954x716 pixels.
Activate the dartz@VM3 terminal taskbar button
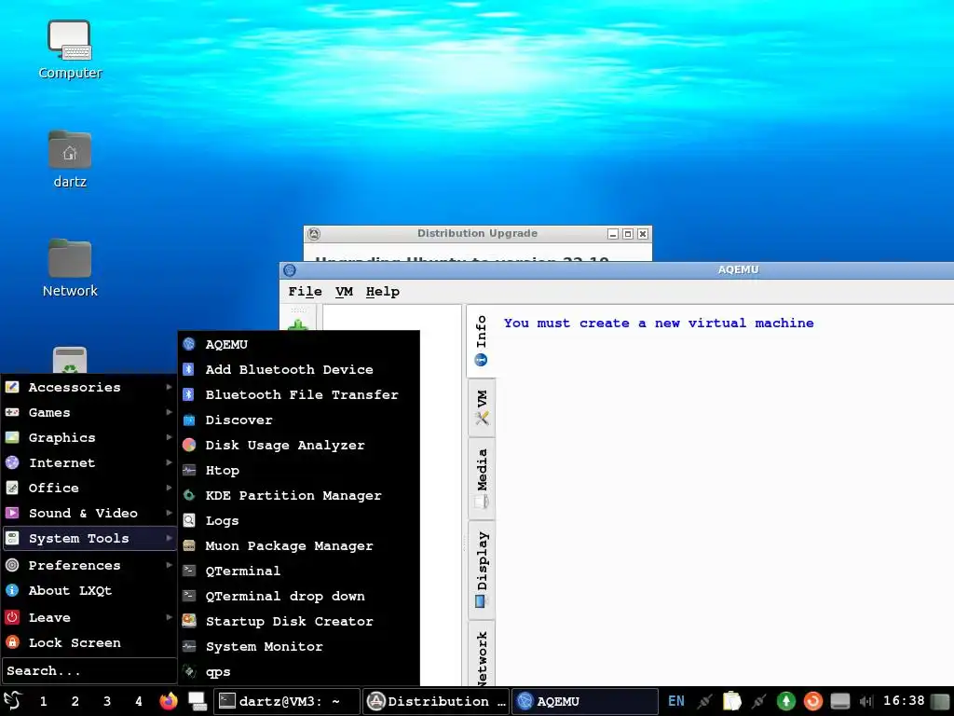click(287, 701)
